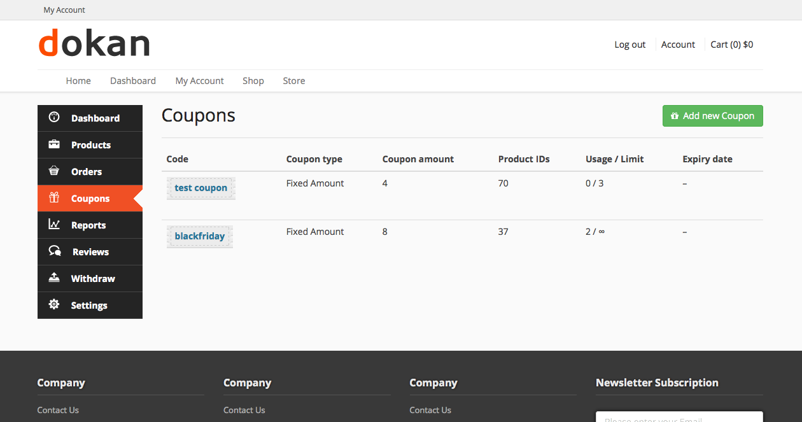Focus the newsletter email input field
The height and width of the screenshot is (422, 802).
click(679, 417)
